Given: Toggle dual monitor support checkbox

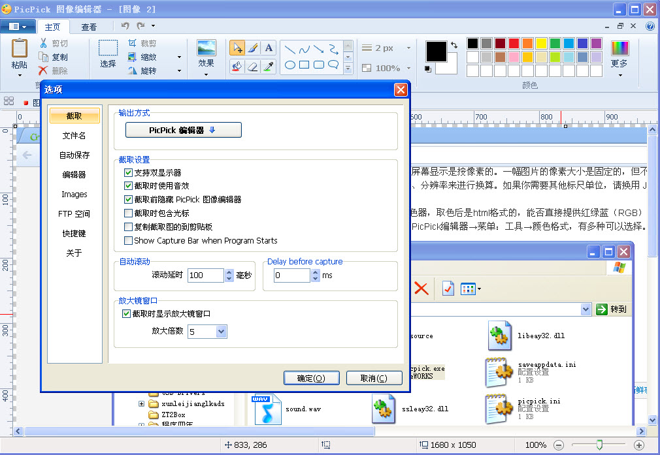Looking at the screenshot, I should (128, 173).
